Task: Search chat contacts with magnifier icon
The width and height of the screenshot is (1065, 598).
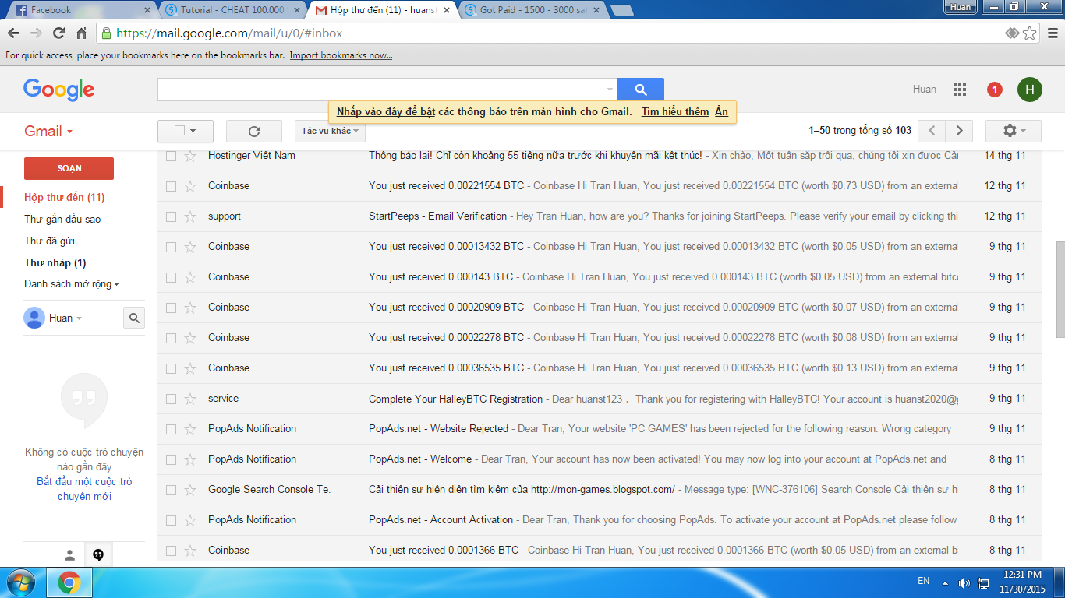Action: (134, 318)
